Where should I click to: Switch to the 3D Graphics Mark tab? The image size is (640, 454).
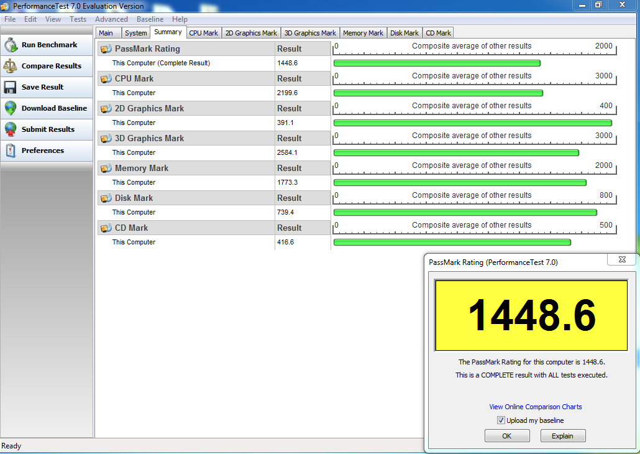pos(309,33)
